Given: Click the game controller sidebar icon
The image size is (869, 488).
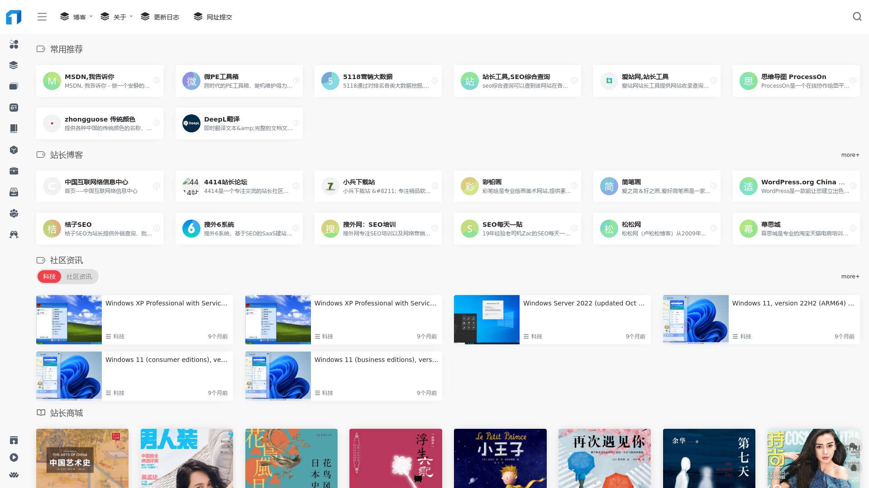Looking at the screenshot, I should pyautogui.click(x=14, y=235).
